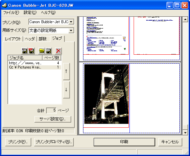Click the open job folder icon

coord(42,51)
